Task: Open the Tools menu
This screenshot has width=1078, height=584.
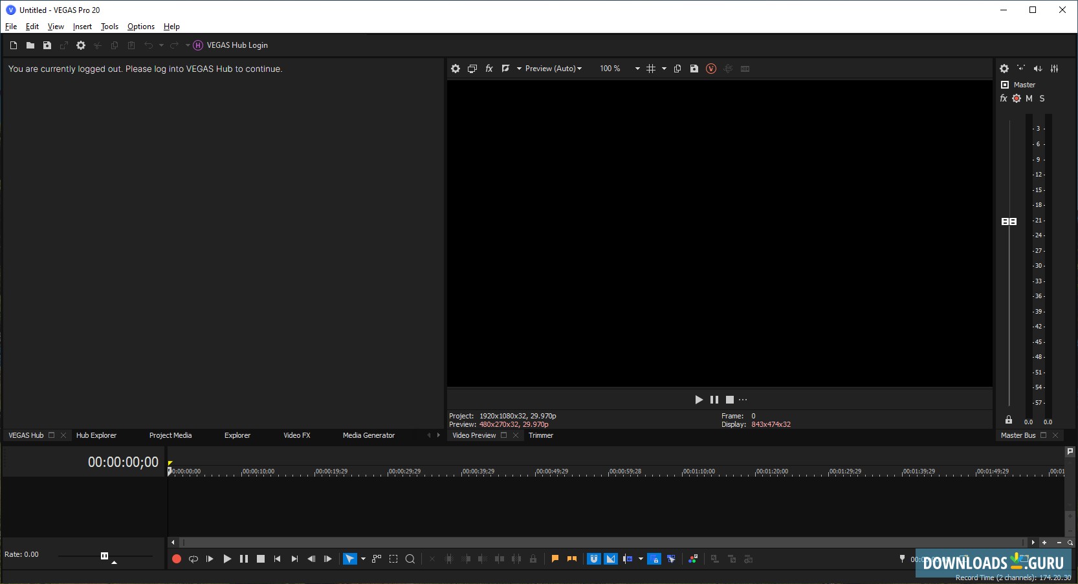Action: [109, 27]
